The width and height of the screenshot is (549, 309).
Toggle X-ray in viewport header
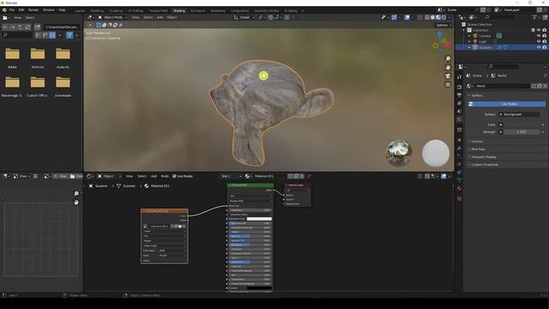coord(419,17)
